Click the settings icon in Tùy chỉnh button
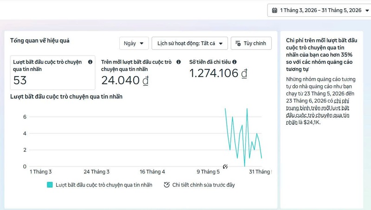 238,43
